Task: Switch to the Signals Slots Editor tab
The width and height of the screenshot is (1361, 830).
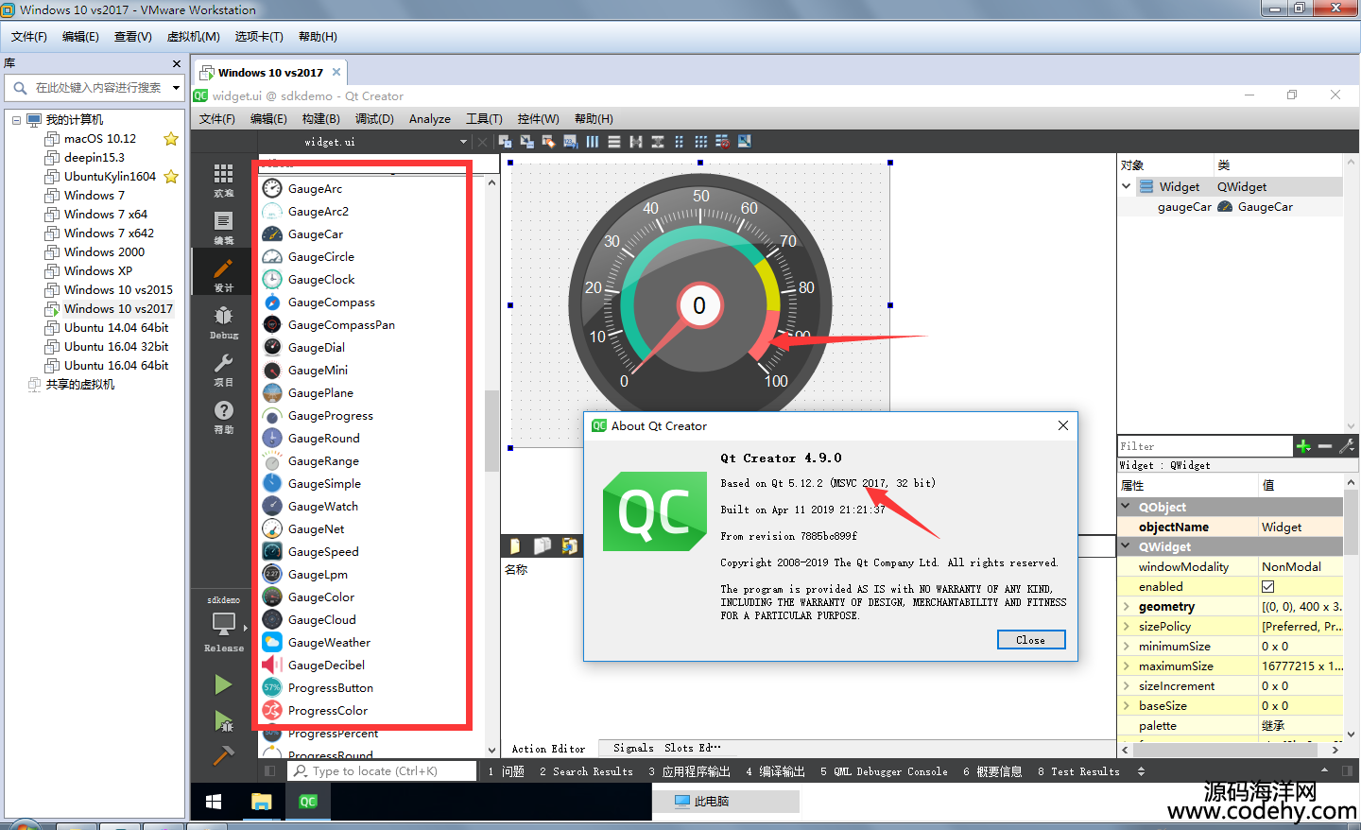Action: [x=666, y=748]
